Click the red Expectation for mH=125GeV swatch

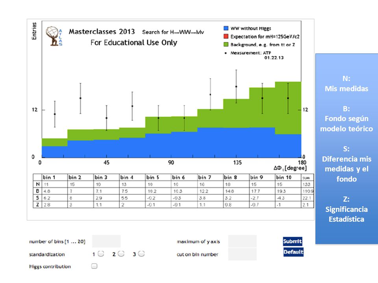pyautogui.click(x=226, y=36)
